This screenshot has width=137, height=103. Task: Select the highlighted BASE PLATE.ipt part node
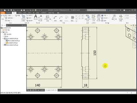(x=12, y=43)
